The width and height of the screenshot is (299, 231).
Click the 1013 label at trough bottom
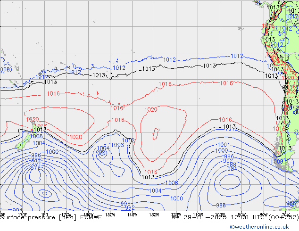pos(148,177)
